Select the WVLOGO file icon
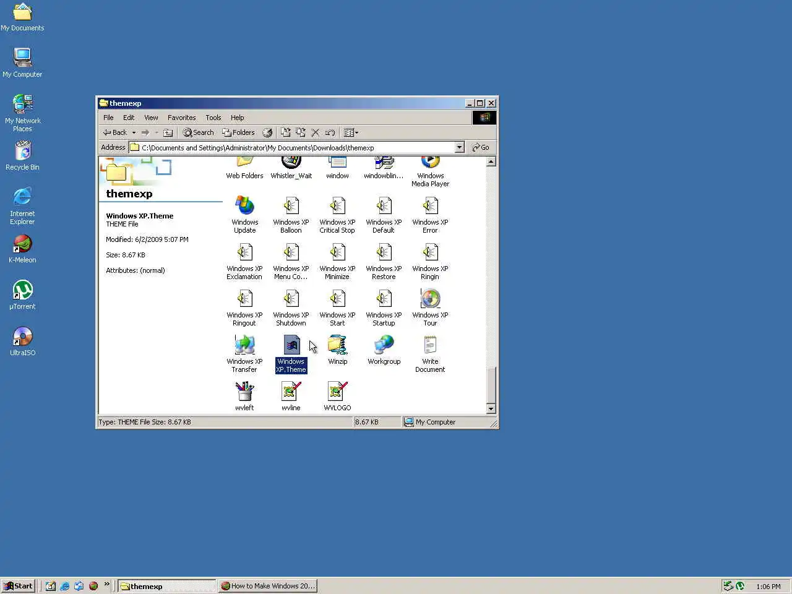 tap(338, 396)
